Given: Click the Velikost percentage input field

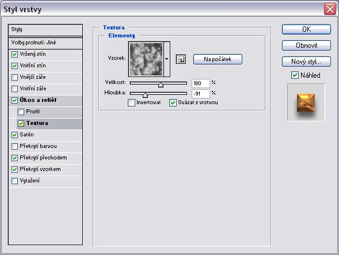Looking at the screenshot, I should [x=201, y=83].
